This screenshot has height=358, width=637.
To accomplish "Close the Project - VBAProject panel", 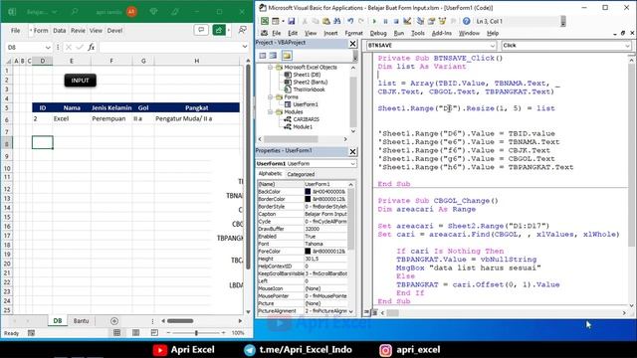I will coord(352,44).
